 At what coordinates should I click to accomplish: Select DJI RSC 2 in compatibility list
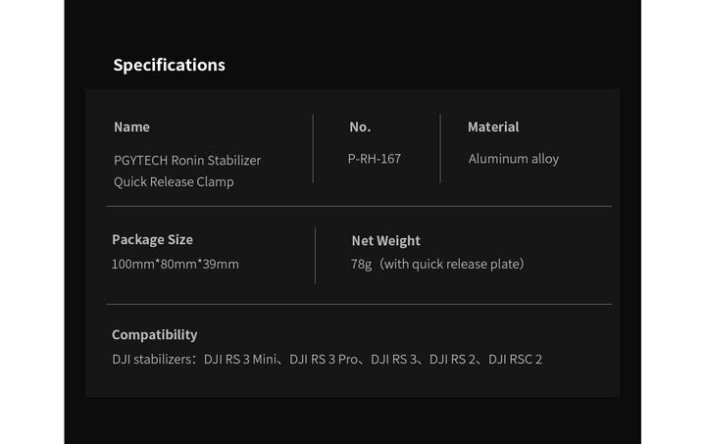coord(516,360)
